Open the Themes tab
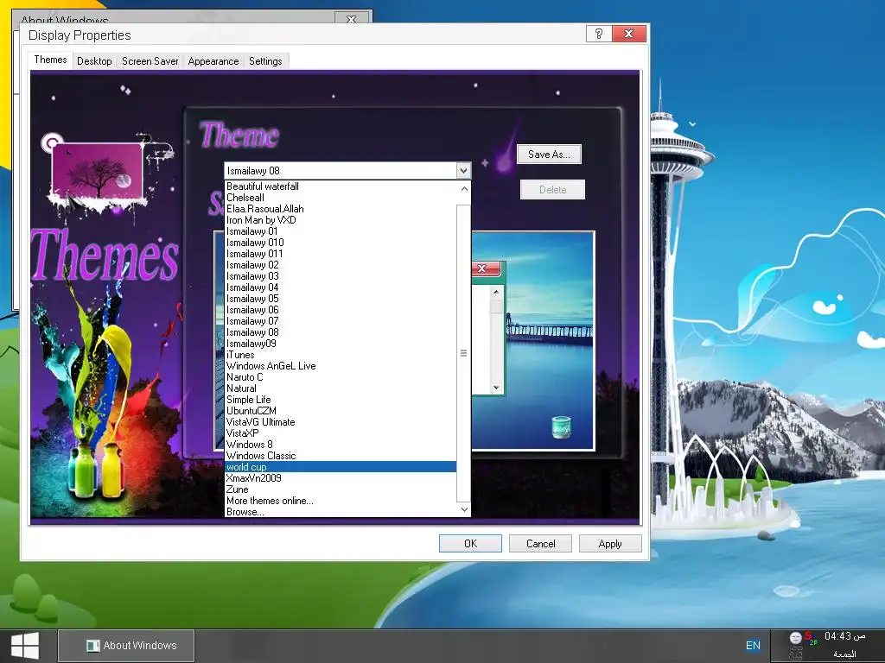This screenshot has height=663, width=885. click(50, 60)
